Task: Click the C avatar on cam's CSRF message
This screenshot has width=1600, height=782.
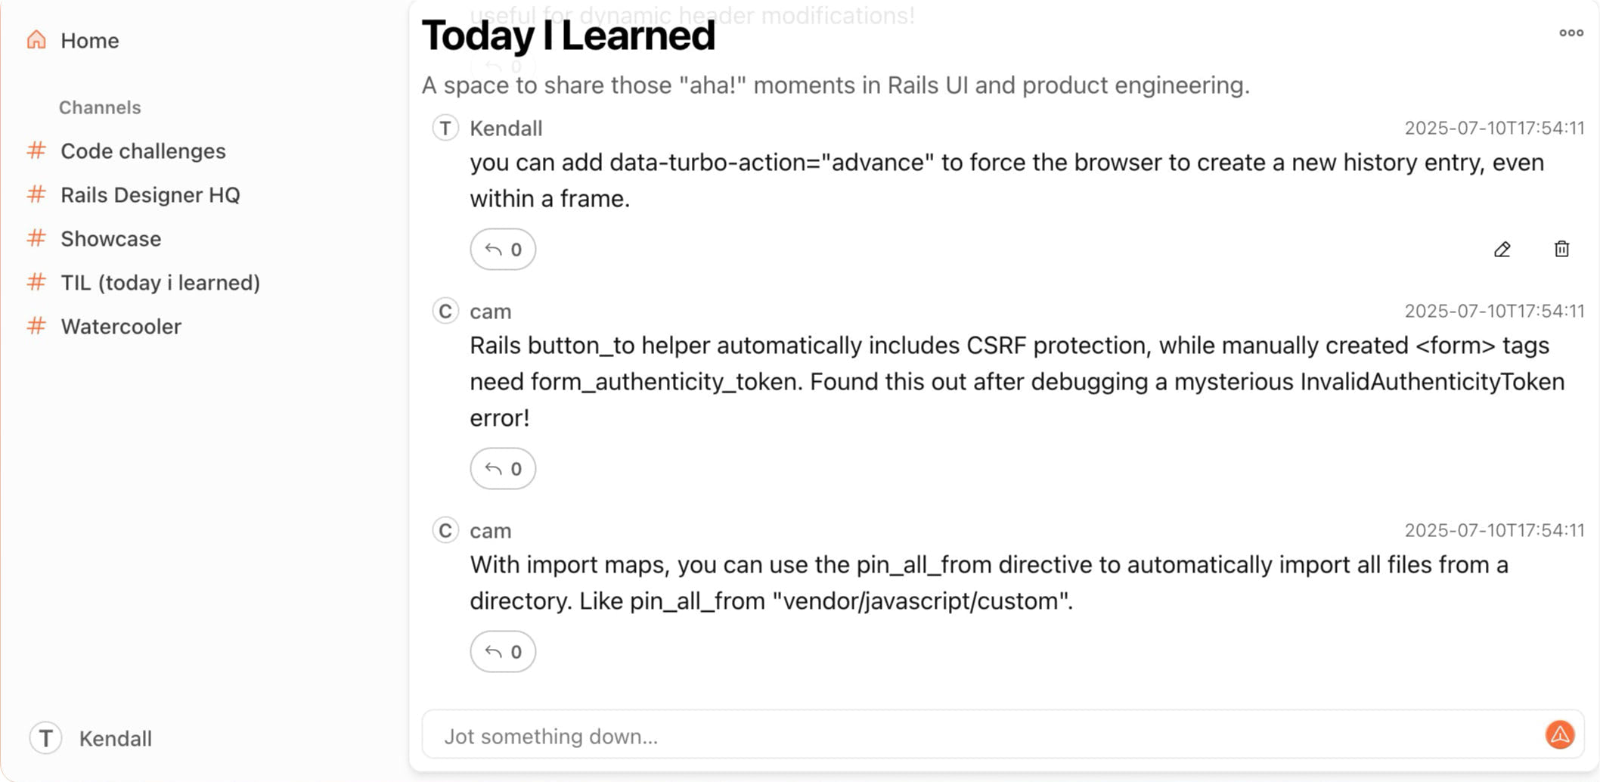Action: click(x=445, y=311)
